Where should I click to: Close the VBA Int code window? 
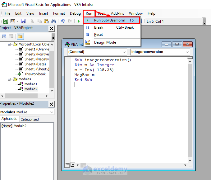[188, 44]
